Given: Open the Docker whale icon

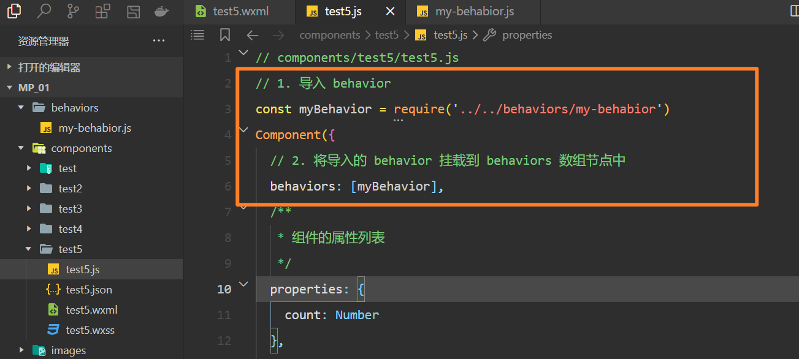Looking at the screenshot, I should [x=161, y=11].
